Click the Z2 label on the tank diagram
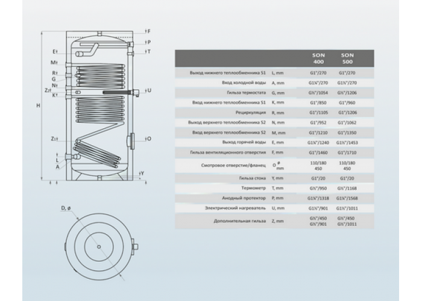Viewport: 422px width, 301px height. pyautogui.click(x=47, y=90)
